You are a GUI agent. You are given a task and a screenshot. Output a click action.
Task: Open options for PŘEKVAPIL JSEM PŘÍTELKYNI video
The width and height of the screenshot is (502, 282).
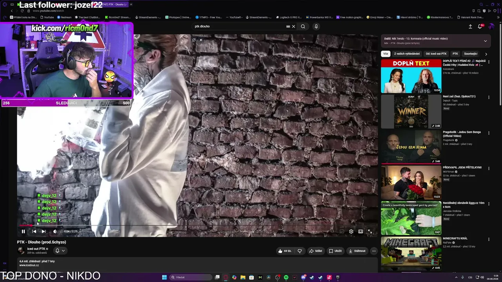click(489, 168)
